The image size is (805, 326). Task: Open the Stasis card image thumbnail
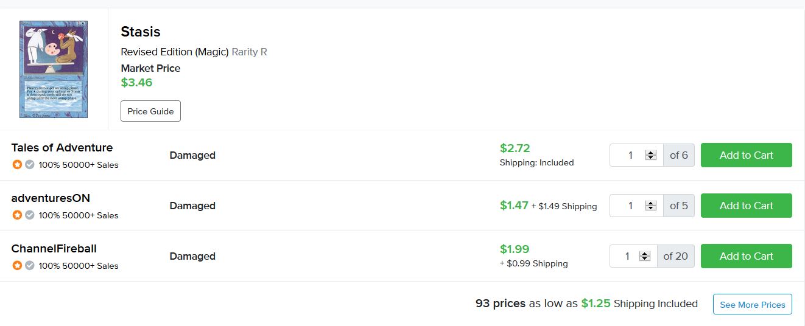point(54,69)
